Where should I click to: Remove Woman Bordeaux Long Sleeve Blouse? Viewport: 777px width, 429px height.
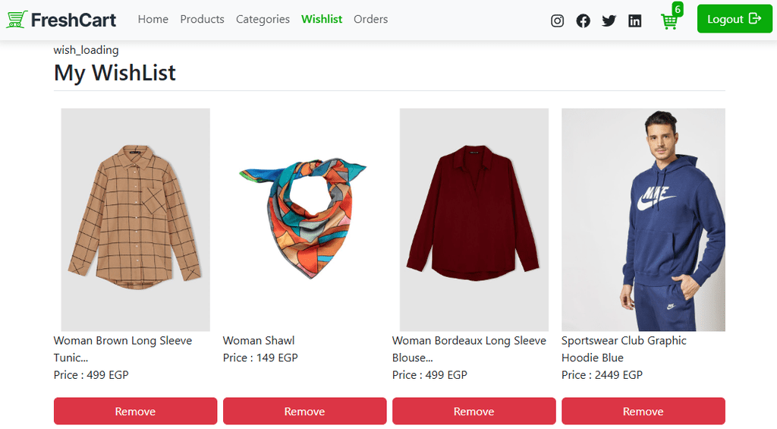473,412
